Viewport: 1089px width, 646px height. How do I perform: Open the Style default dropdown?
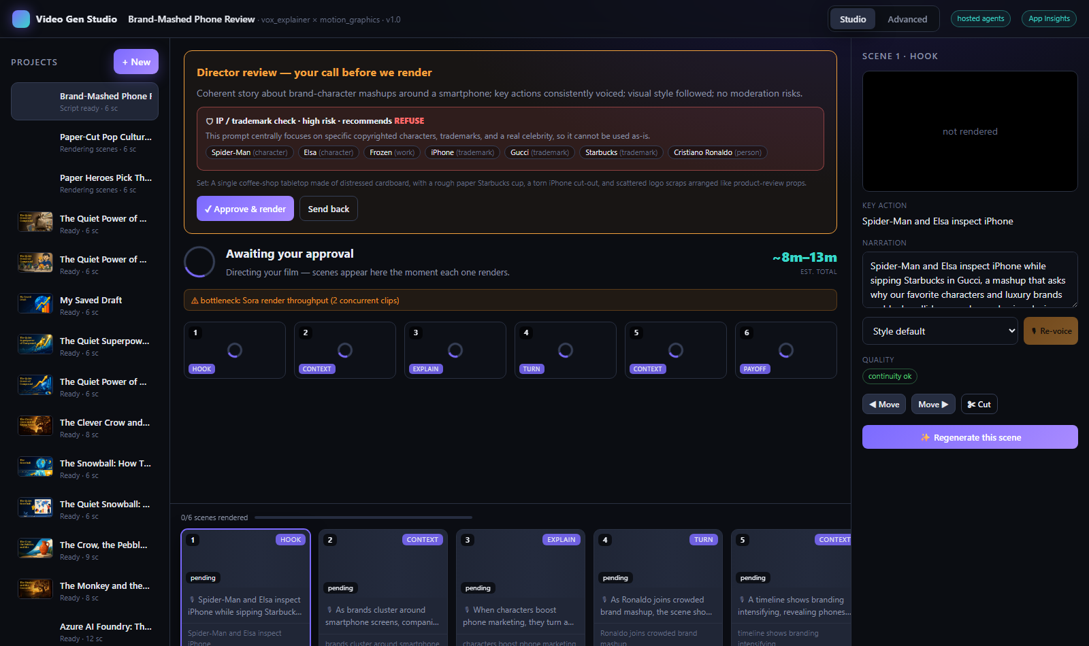940,331
